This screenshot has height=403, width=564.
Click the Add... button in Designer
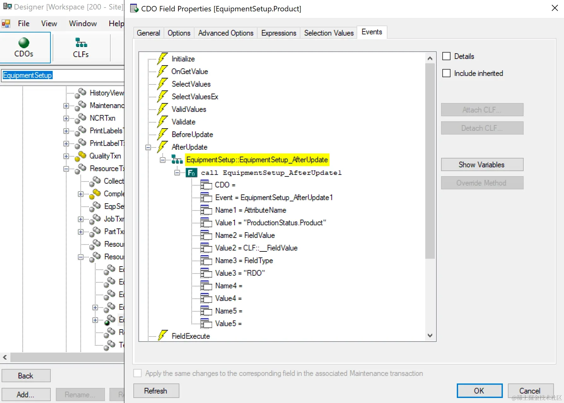point(26,394)
